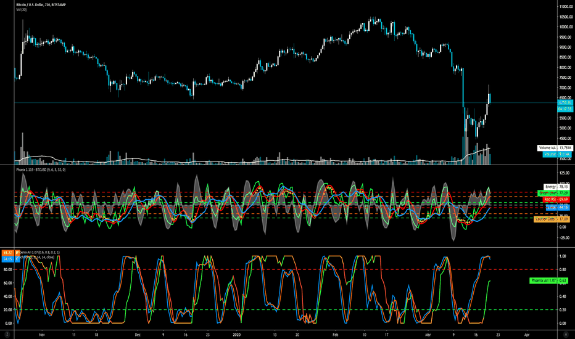
Task: Click the Dec label on time axis
Action: (x=138, y=335)
